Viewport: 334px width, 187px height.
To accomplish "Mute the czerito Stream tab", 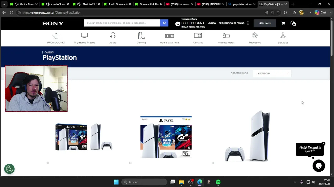I will [x=48, y=4].
